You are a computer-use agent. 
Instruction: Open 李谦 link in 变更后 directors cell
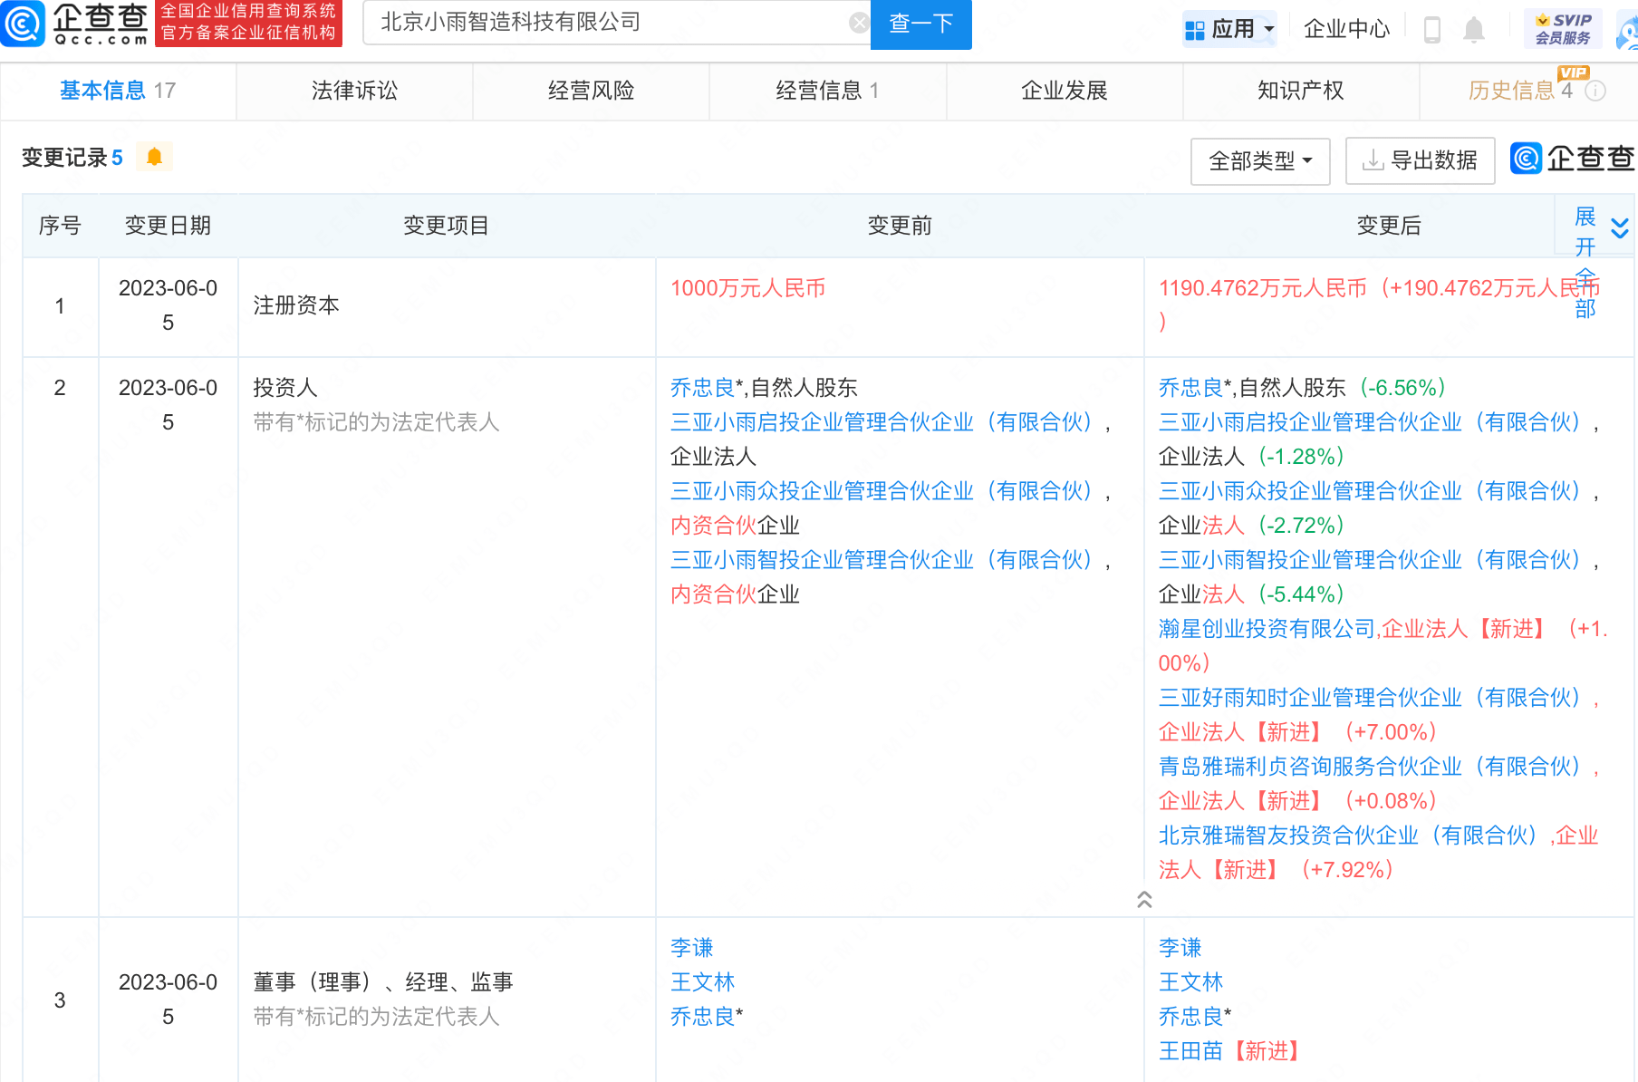(x=1180, y=948)
